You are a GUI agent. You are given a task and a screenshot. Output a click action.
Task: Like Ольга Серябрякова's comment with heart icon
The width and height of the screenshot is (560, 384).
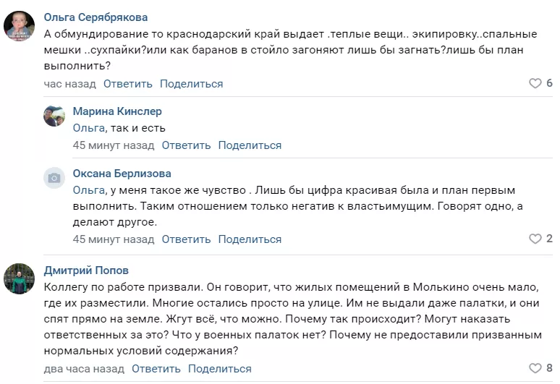click(535, 84)
